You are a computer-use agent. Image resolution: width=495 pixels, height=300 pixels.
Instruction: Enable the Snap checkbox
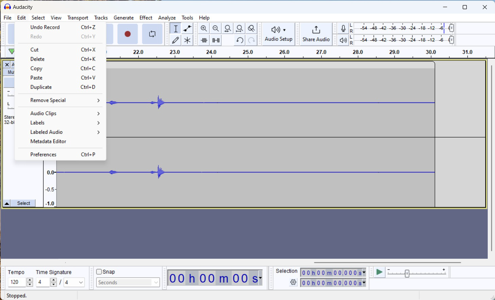coord(99,272)
